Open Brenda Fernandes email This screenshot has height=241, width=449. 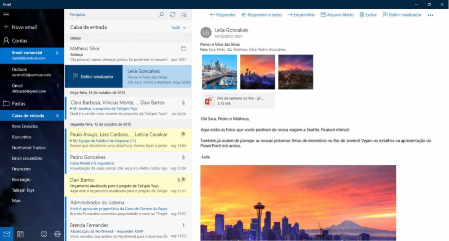click(x=128, y=230)
